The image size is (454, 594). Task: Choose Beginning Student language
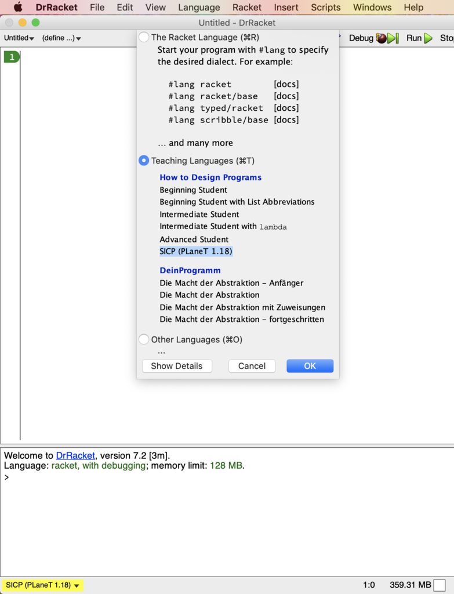pos(193,190)
